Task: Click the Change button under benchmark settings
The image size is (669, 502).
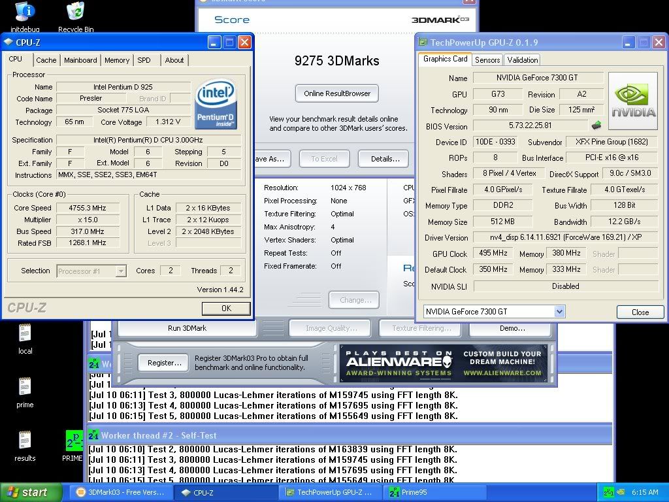Action: [355, 300]
